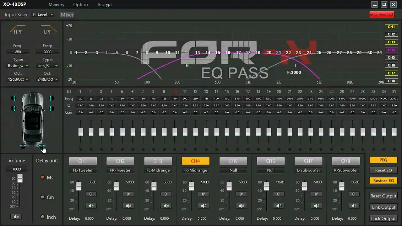Screen dimensions: 402x226
Task: Mute CH5 Null speaker icon
Action: (x=241, y=206)
